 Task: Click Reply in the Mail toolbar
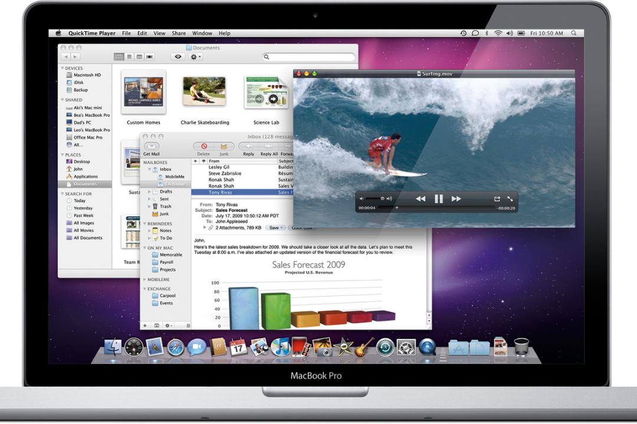[x=249, y=149]
